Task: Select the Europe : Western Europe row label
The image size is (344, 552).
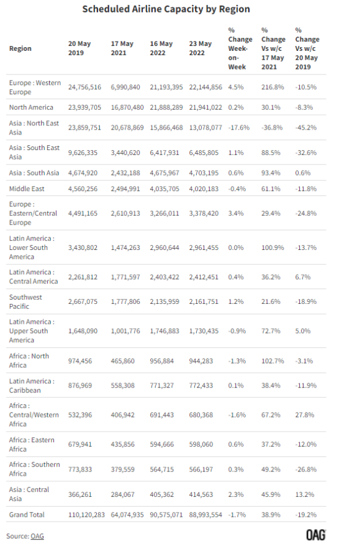Action: 35,87
